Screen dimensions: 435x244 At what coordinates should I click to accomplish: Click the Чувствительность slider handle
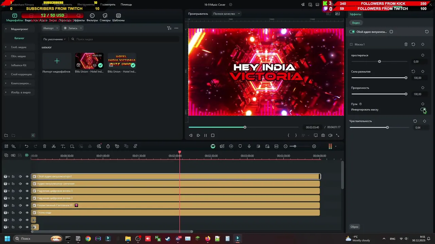(x=387, y=127)
